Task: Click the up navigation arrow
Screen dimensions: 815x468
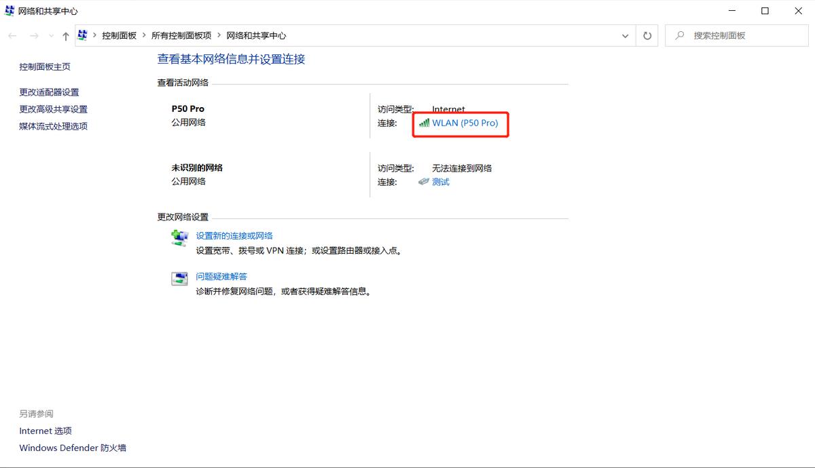Action: tap(65, 35)
